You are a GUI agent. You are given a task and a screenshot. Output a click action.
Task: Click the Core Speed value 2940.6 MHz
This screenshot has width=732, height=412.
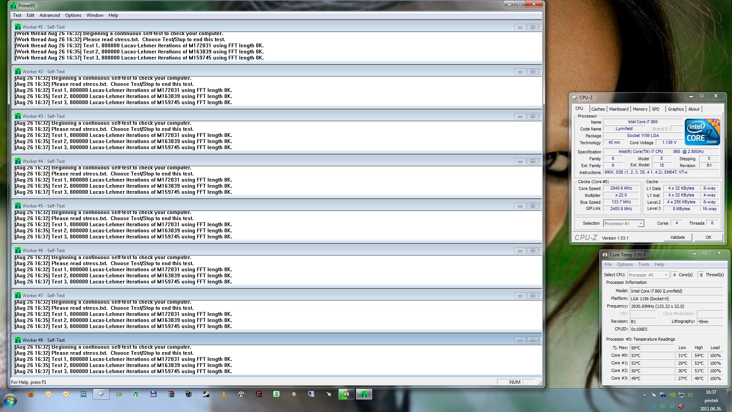coord(621,188)
